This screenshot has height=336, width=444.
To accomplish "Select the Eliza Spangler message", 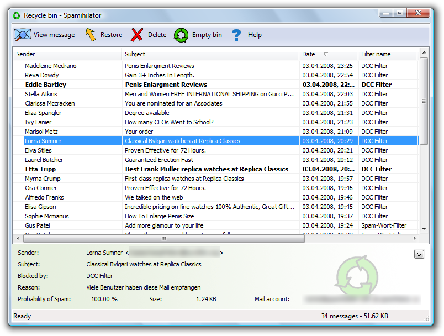I will [x=216, y=113].
